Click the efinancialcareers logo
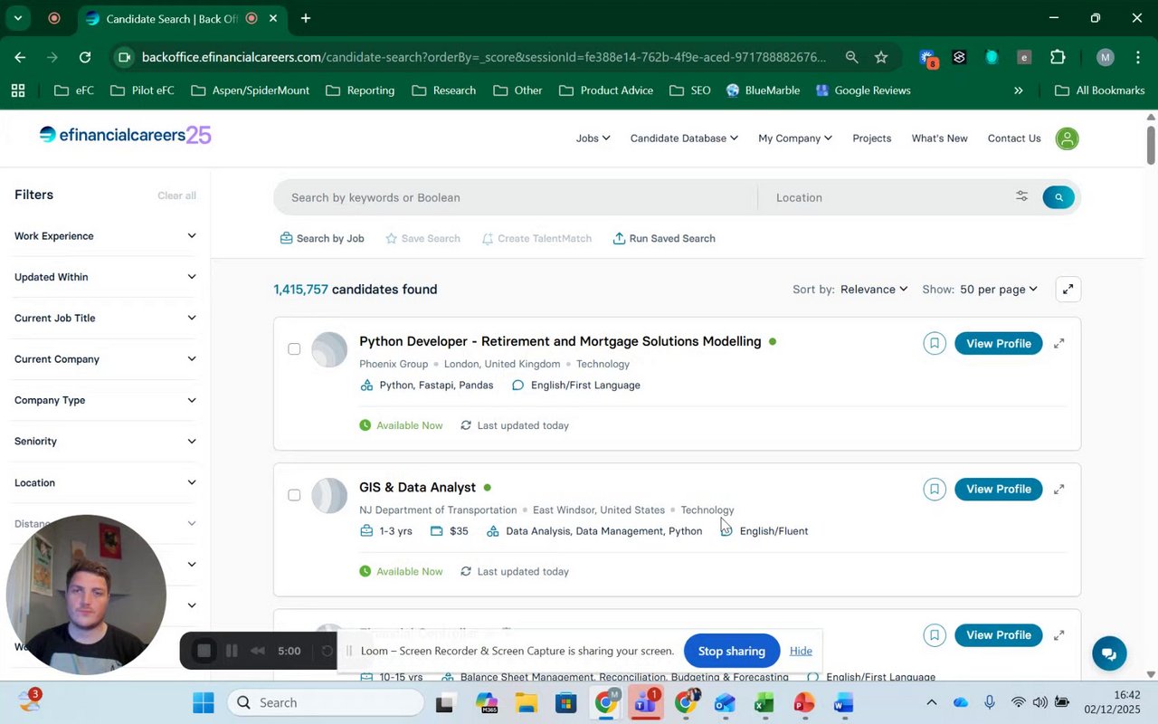This screenshot has height=724, width=1158. (125, 135)
